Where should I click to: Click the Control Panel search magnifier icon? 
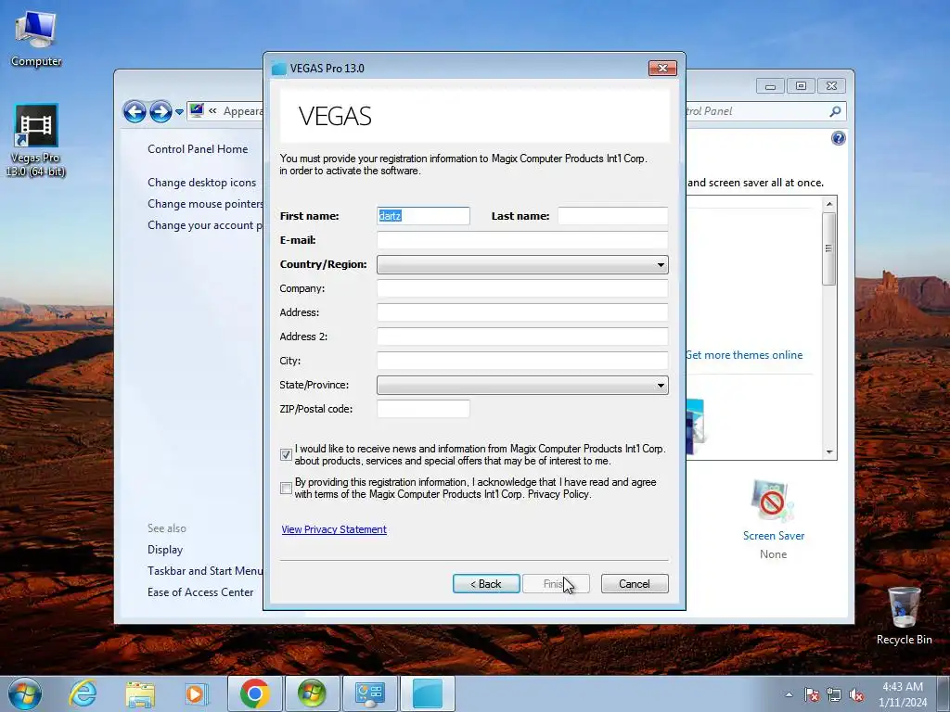click(x=836, y=111)
